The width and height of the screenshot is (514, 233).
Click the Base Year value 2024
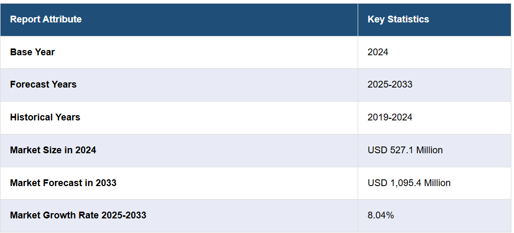(378, 52)
